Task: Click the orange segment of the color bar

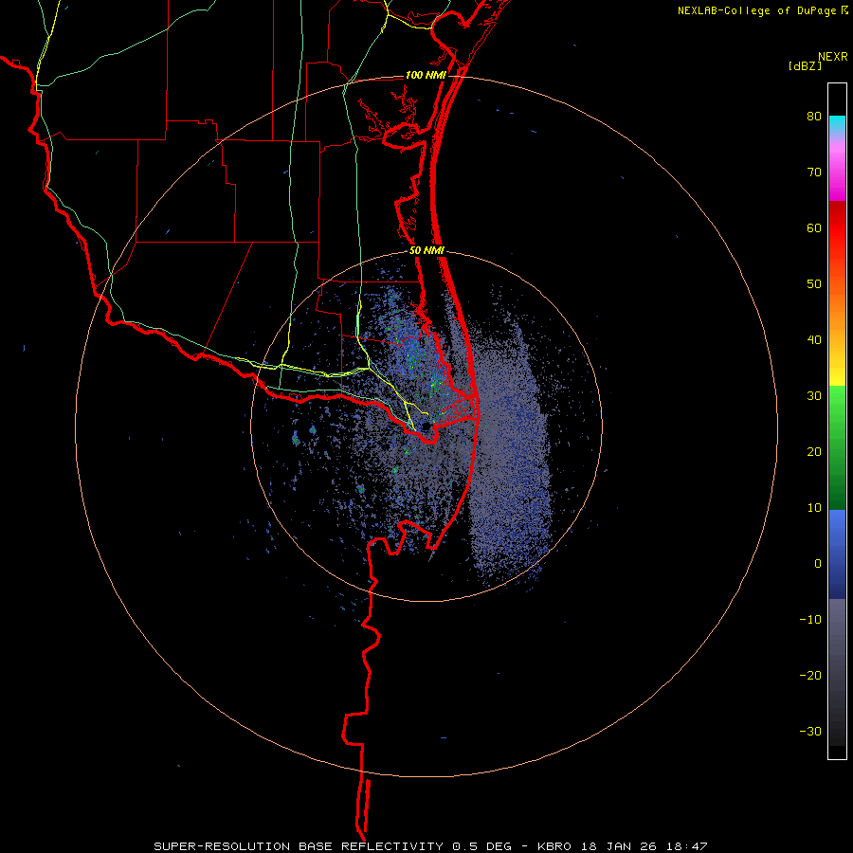Action: 837,310
